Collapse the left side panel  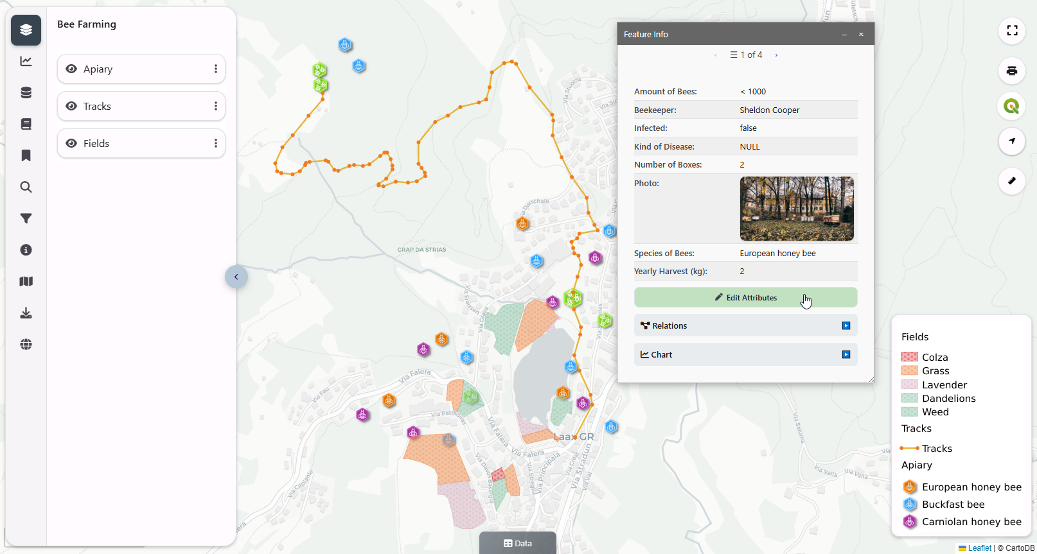coord(236,277)
